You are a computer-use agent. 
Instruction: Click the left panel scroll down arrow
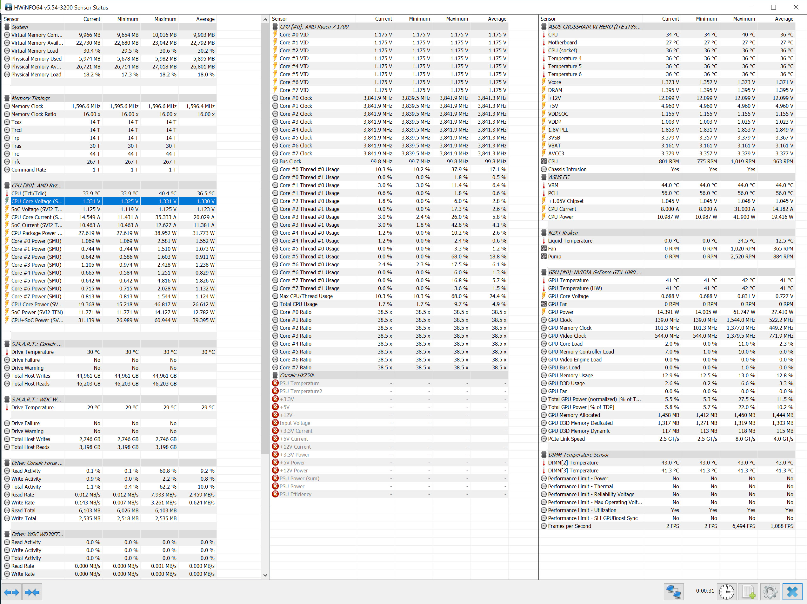point(265,575)
